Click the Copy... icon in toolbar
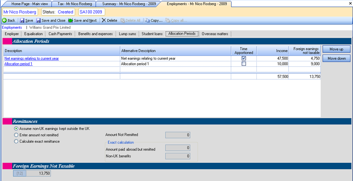The image size is (353, 181). pos(147,20)
